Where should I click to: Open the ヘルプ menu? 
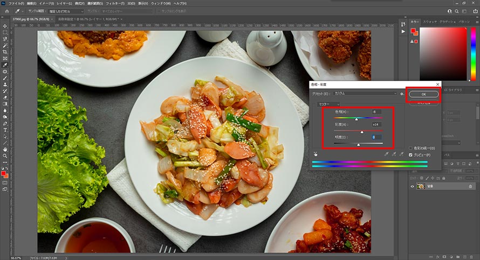(180, 3)
